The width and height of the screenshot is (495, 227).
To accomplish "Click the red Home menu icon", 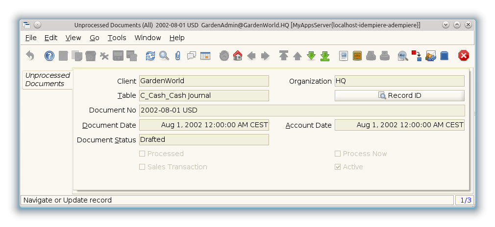I will 238,56.
